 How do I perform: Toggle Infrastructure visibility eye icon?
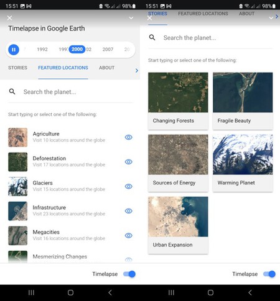pos(129,211)
